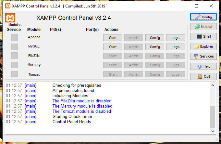The height and width of the screenshot is (144, 221).
Task: Click the log scrollbar thumb
Action: coord(213,117)
